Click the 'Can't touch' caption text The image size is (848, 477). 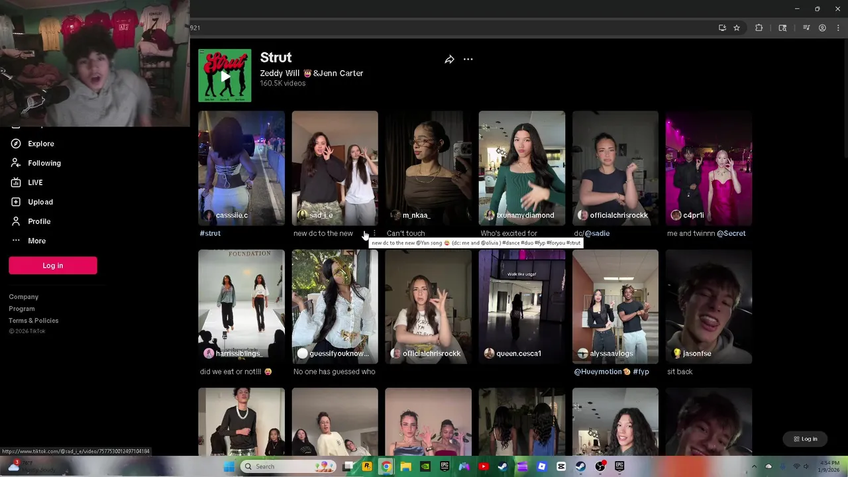click(x=406, y=233)
